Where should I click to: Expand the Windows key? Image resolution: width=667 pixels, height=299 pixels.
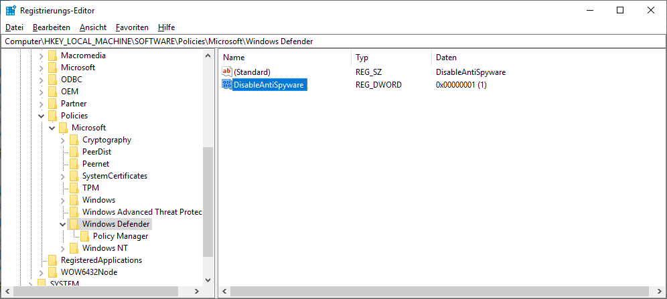63,200
